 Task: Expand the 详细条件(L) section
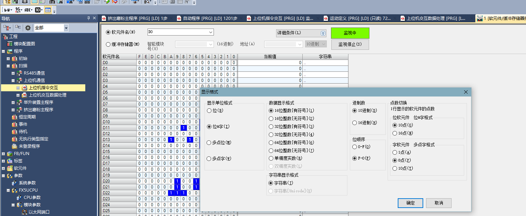coord(323,33)
